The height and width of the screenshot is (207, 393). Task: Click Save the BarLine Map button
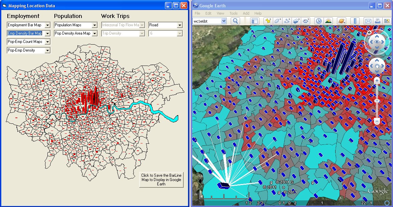pos(161,179)
